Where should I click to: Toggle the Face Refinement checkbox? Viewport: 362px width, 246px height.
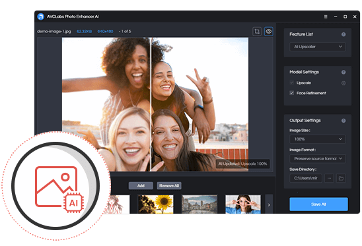[x=292, y=93]
